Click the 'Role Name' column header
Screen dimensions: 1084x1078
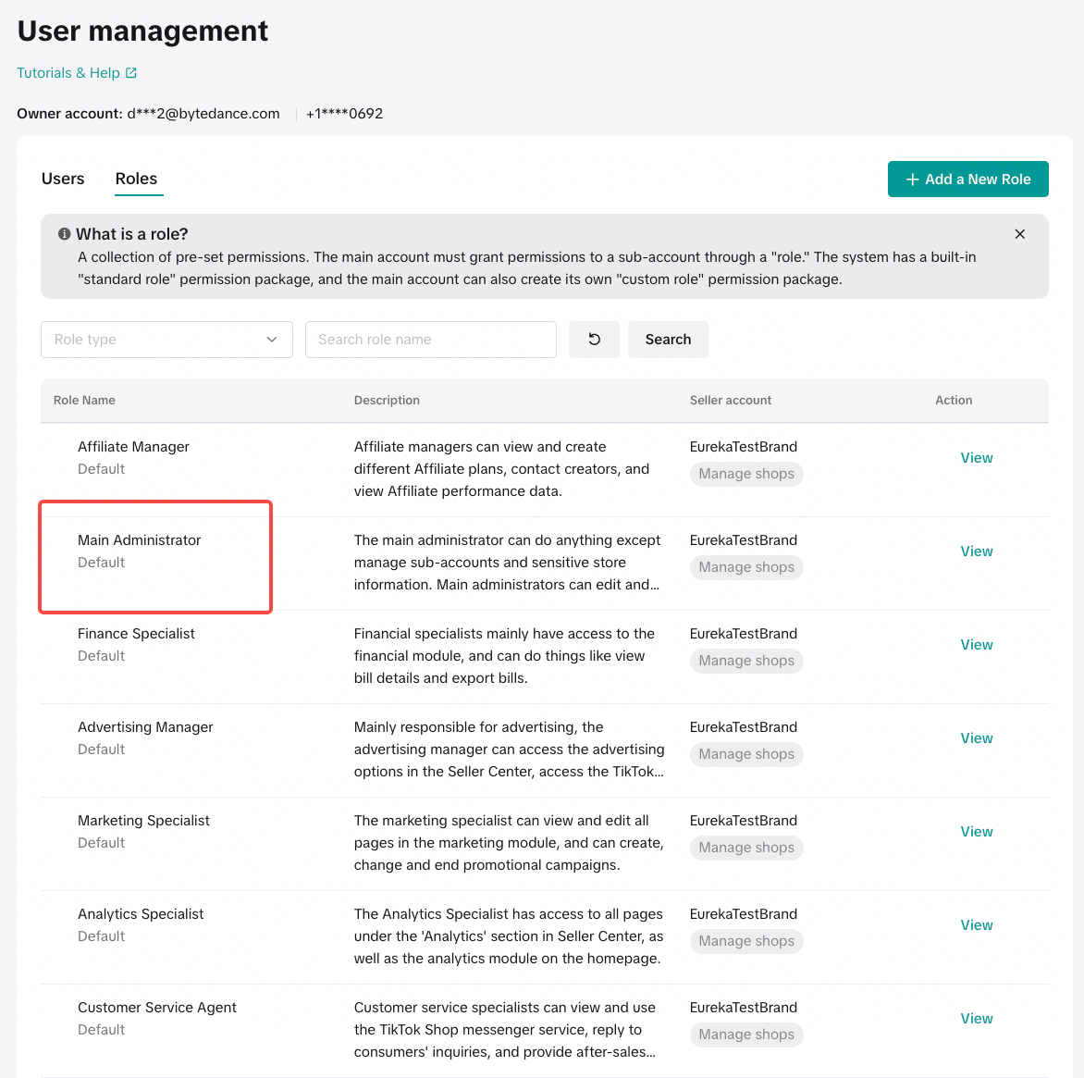84,400
